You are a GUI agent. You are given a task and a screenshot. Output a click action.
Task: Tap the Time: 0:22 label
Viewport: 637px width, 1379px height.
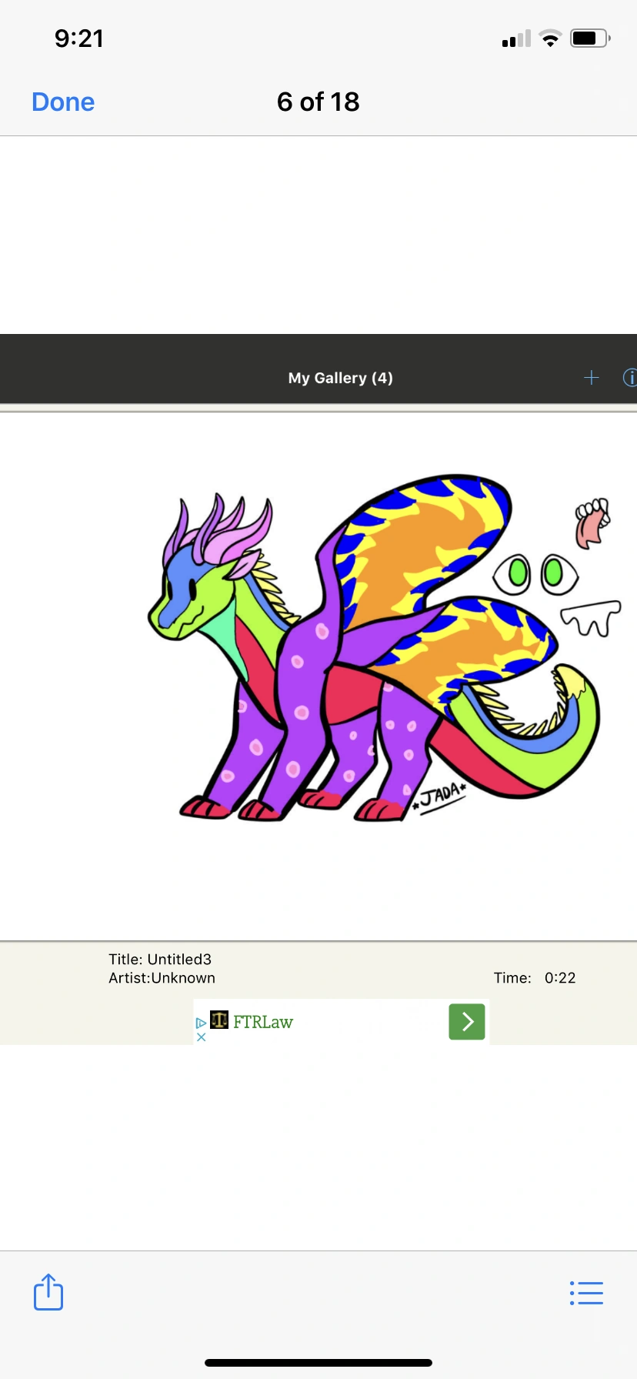(x=534, y=978)
